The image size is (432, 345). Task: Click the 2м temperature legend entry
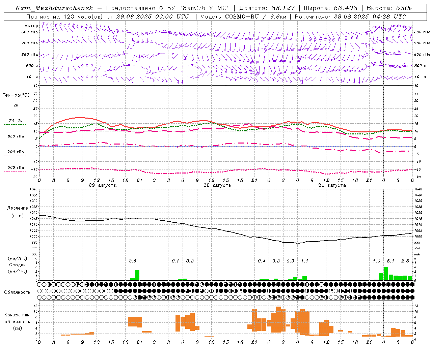point(16,105)
